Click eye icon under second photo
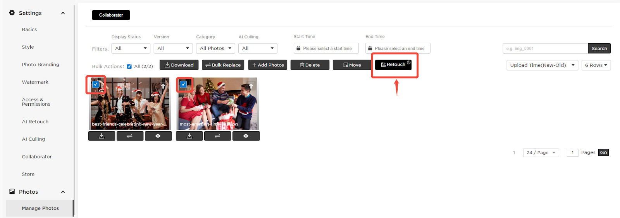 point(246,136)
